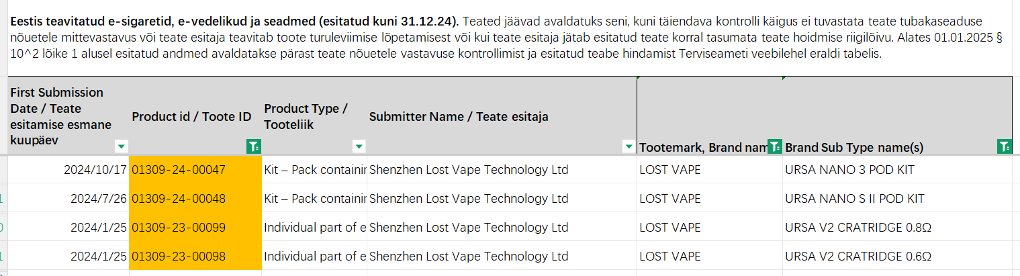Click the date cell 2024/7/26
Viewport: 1020px width, 276px height.
click(98, 199)
